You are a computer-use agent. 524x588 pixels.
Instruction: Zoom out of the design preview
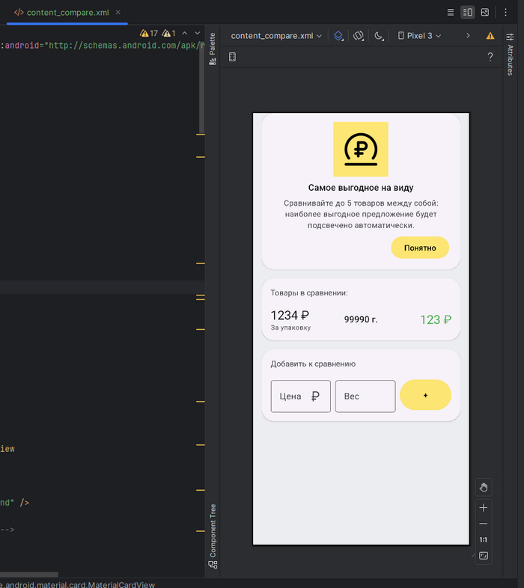pyautogui.click(x=484, y=524)
